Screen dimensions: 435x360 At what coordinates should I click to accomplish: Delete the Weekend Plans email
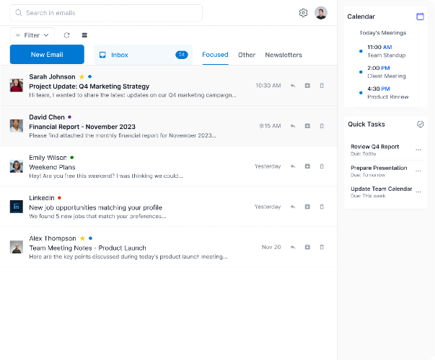(322, 166)
